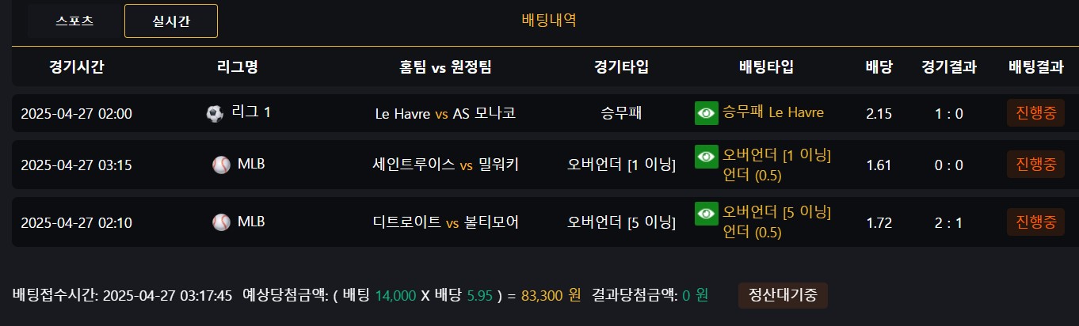The height and width of the screenshot is (326, 1079).
Task: Click the 진행중 status for Le Havre match
Action: pyautogui.click(x=1035, y=113)
